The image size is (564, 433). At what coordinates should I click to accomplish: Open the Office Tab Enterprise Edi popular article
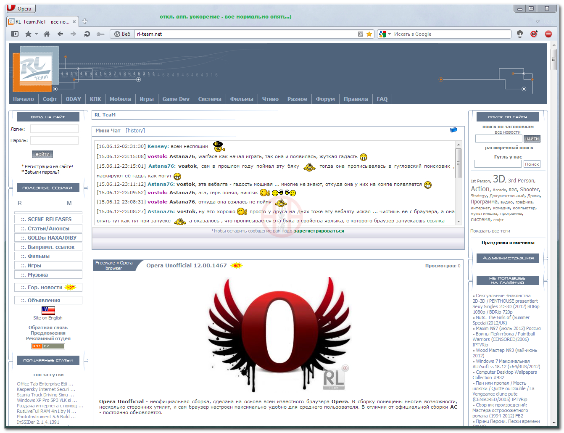coord(45,384)
